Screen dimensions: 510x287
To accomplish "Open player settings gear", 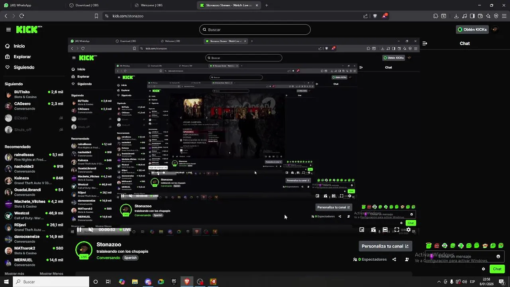I will click(408, 230).
